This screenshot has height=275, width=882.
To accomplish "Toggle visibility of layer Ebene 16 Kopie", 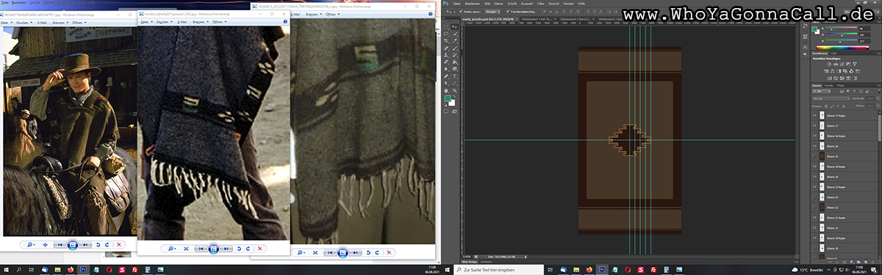I will pos(814,136).
